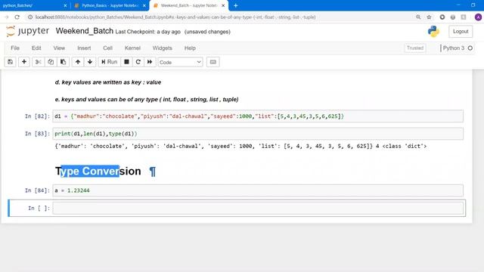Click the Type Conversion heading
The height and width of the screenshot is (272, 484).
[98, 172]
